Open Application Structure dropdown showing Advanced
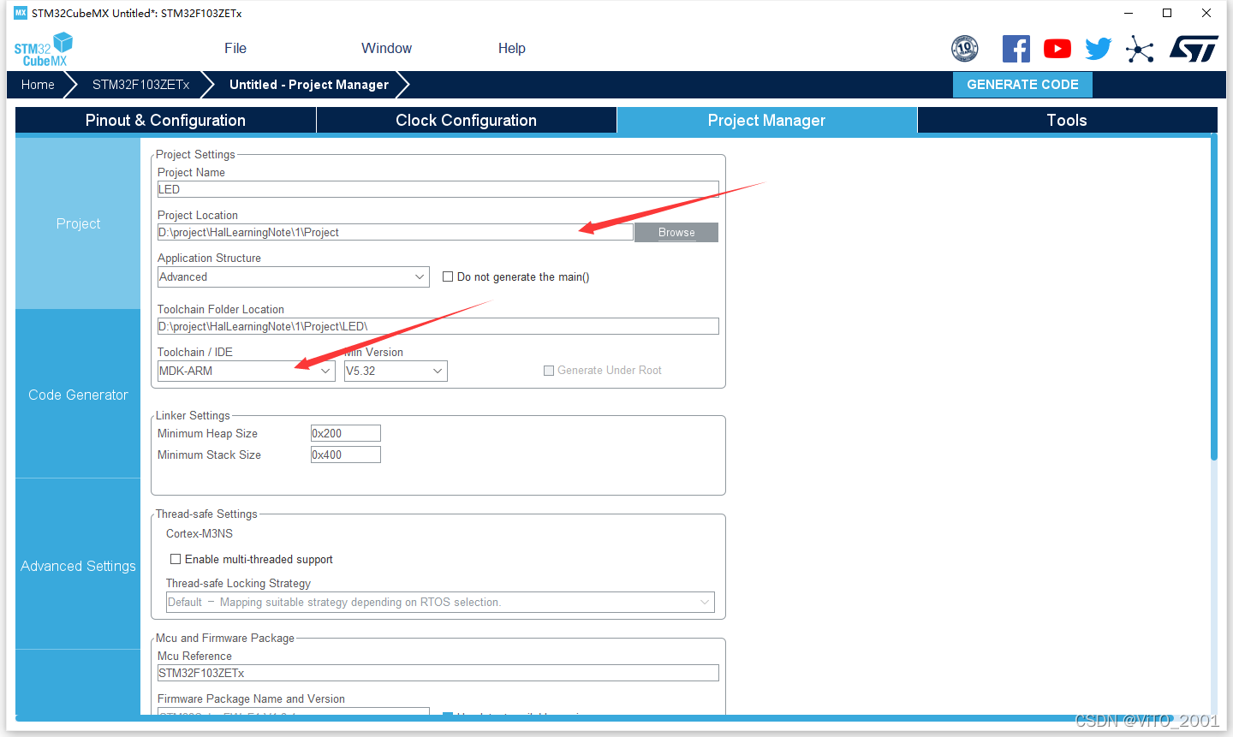Image resolution: width=1233 pixels, height=737 pixels. tap(294, 276)
